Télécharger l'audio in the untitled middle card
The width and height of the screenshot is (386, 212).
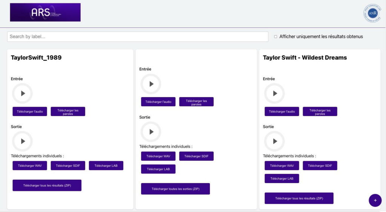[x=158, y=102]
